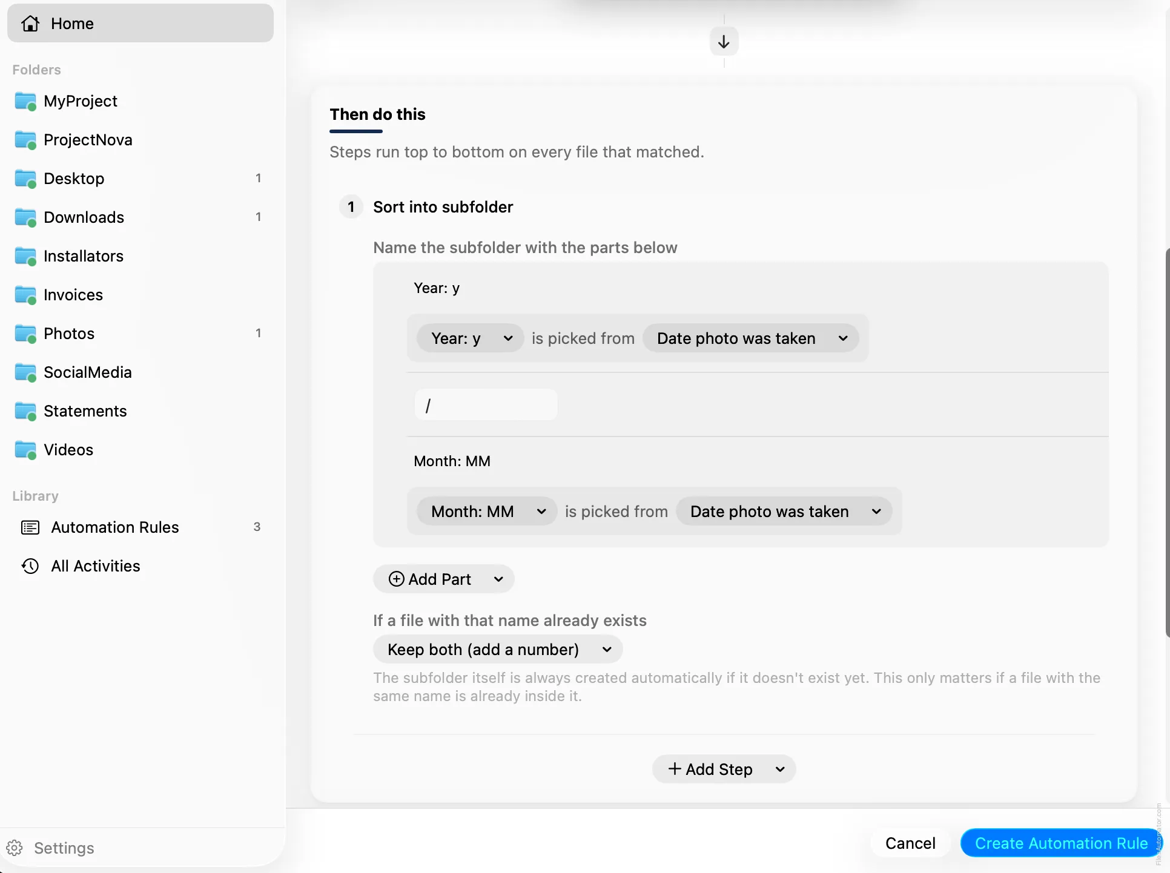Click the Invoices folder icon
The width and height of the screenshot is (1170, 873).
(25, 295)
